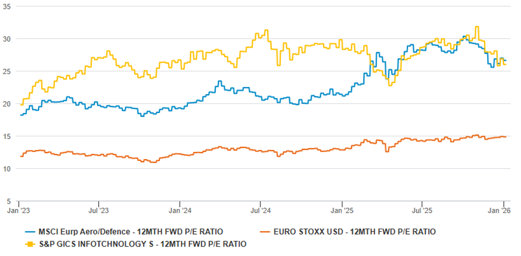Click the 15 y-axis value label
The width and height of the screenshot is (521, 256).
(x=8, y=136)
